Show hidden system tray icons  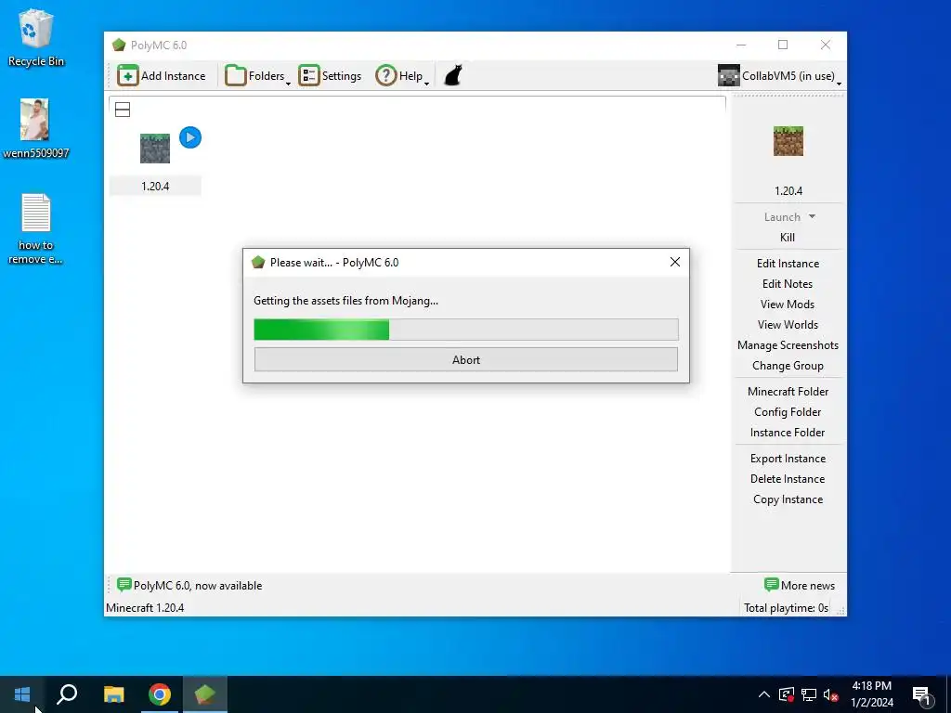pyautogui.click(x=764, y=694)
